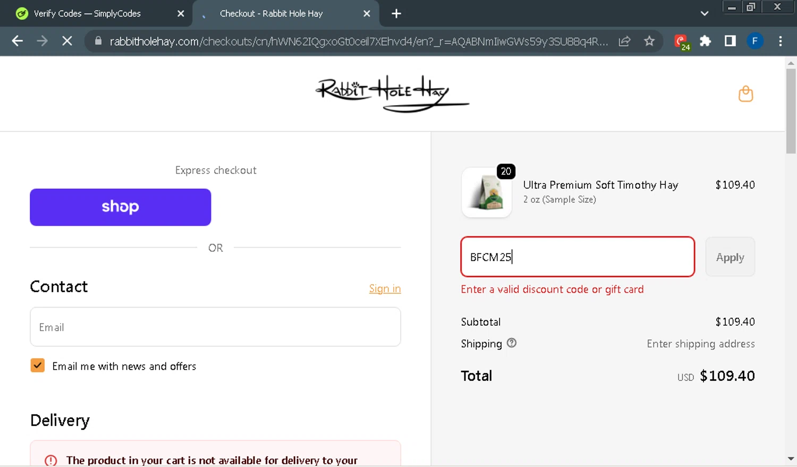Click the browser forward arrow
797x467 pixels.
pos(42,41)
